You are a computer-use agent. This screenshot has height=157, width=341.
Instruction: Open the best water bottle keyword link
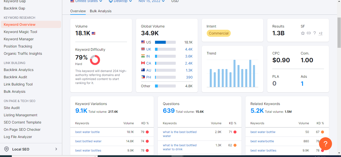pyautogui.click(x=87, y=132)
